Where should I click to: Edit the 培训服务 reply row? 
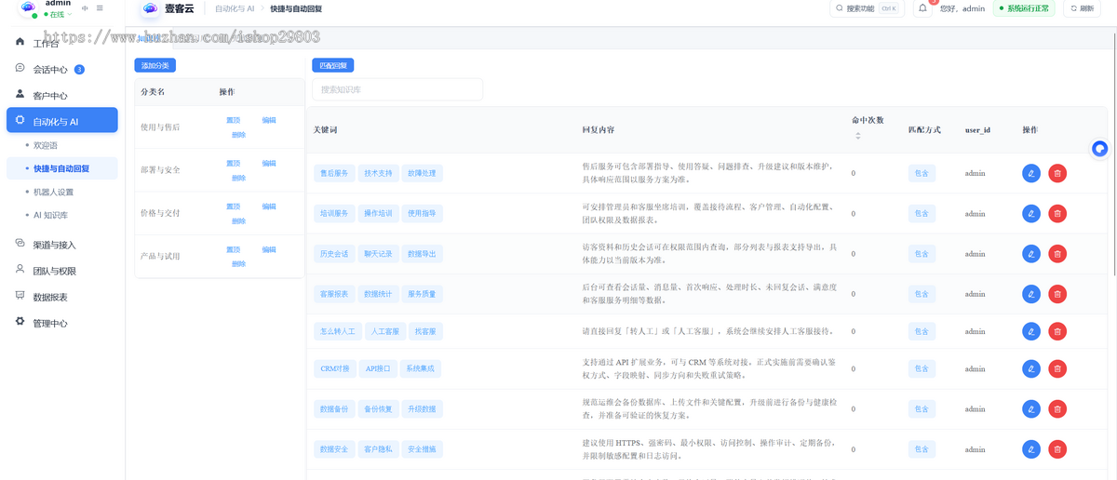click(1030, 213)
